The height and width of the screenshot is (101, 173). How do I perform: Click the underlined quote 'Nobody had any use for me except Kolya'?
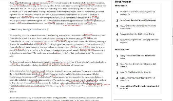click(27, 86)
